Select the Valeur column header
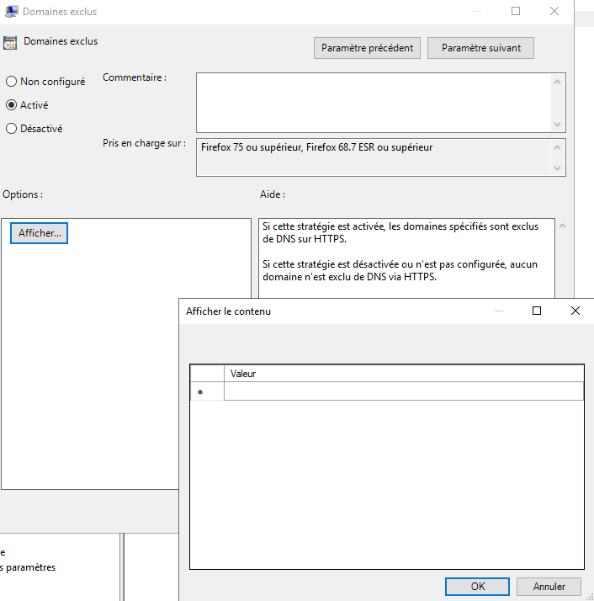Image resolution: width=594 pixels, height=601 pixels. [x=404, y=374]
